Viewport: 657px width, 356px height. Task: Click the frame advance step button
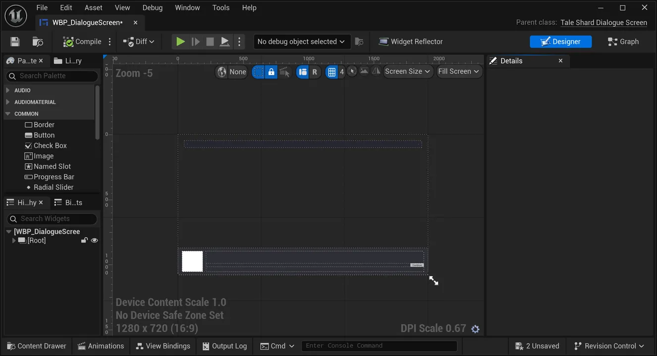(196, 42)
